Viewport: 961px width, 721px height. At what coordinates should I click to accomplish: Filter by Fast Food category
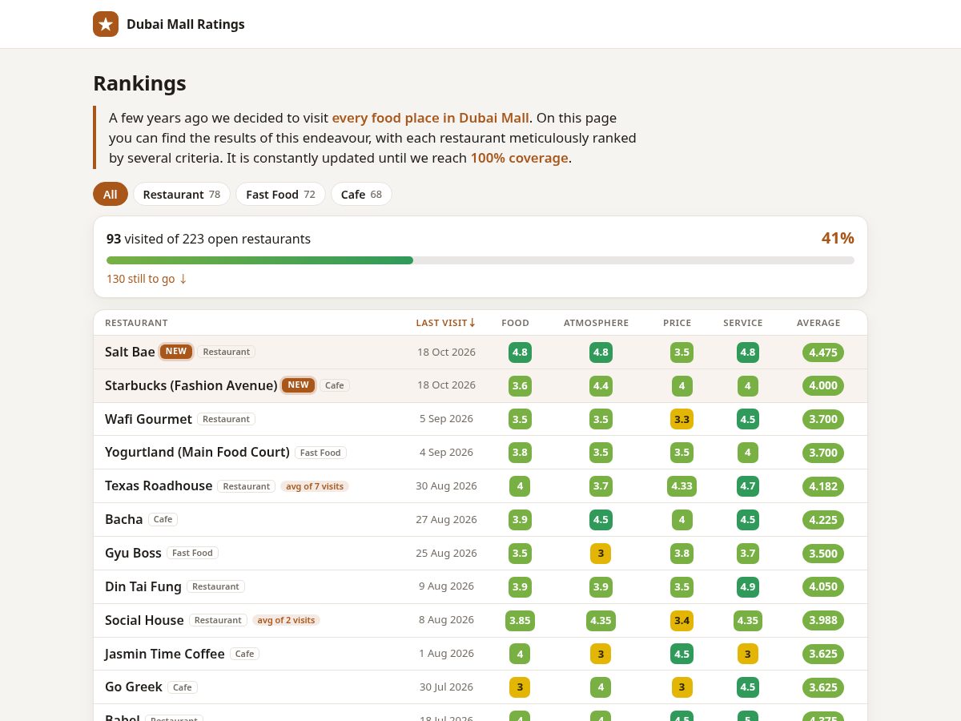pyautogui.click(x=280, y=194)
